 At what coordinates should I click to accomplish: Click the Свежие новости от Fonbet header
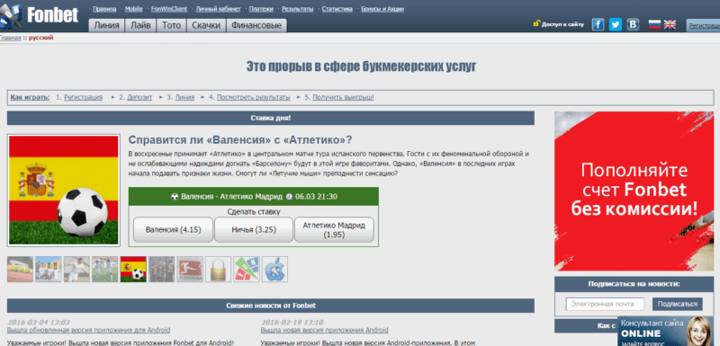[x=271, y=306]
